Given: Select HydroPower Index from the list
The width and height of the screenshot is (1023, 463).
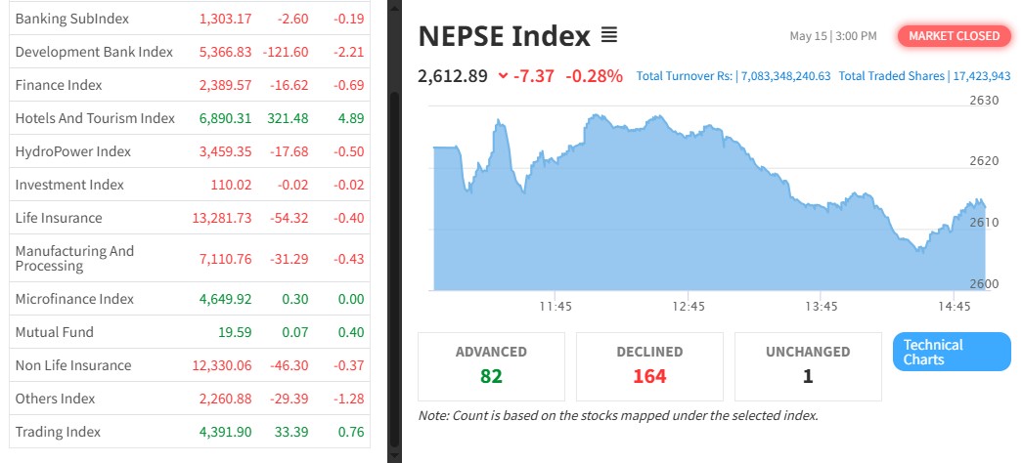Looking at the screenshot, I should (72, 151).
